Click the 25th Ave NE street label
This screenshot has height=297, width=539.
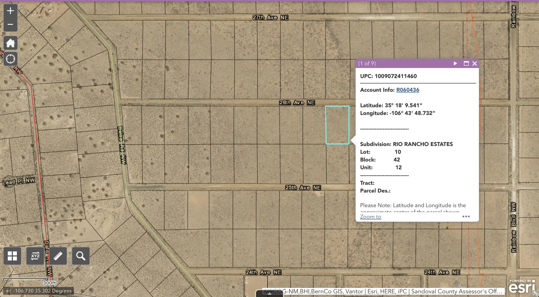click(x=303, y=188)
